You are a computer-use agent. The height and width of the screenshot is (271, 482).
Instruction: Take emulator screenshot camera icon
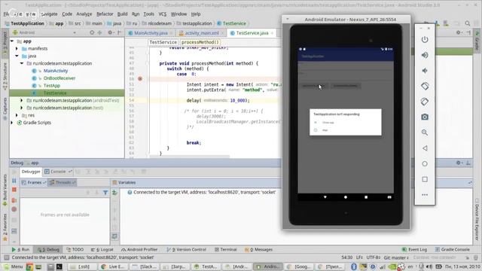coord(425,117)
